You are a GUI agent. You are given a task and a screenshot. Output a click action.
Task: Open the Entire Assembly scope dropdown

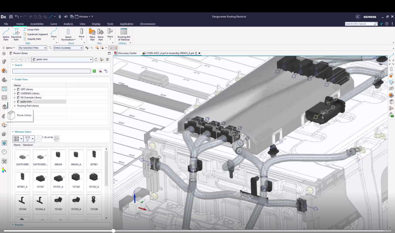(68, 48)
